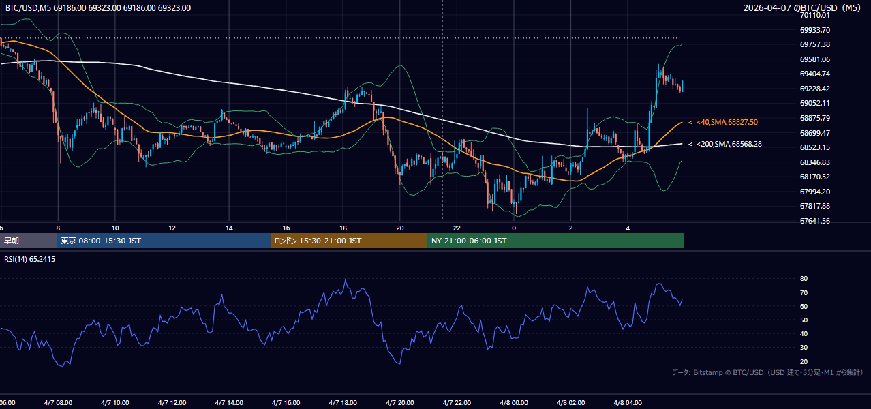
Task: Click the RSI(14) 65.2415 indicator label
Action: pos(30,260)
